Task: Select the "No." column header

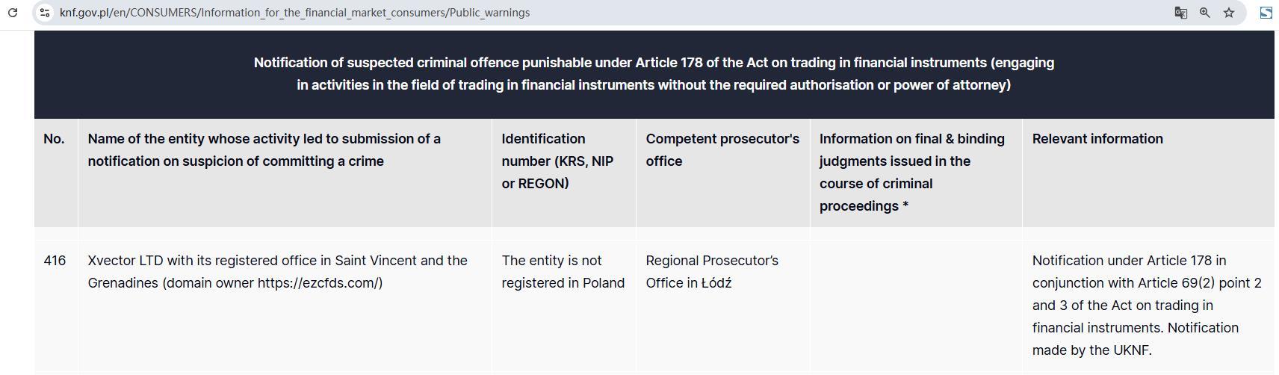Action: [x=54, y=139]
